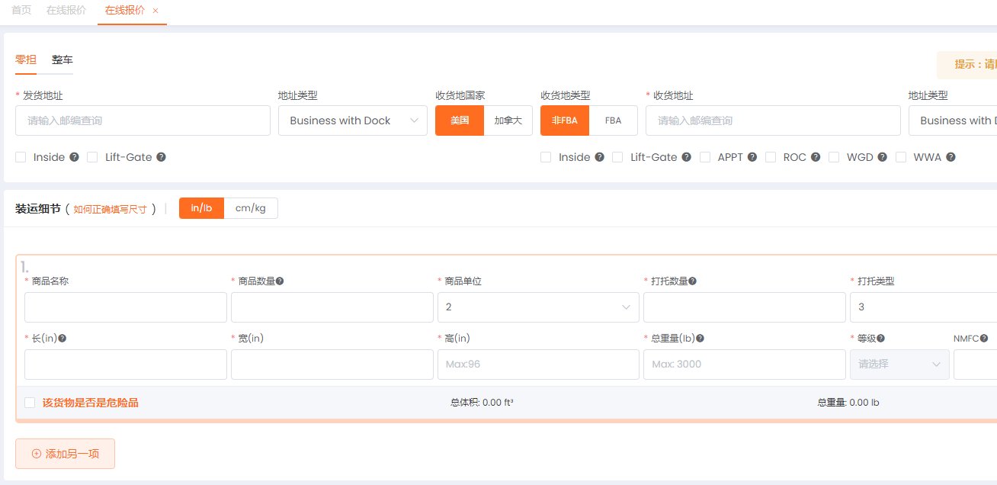Switch to the 整车 tab
This screenshot has width=997, height=485.
pyautogui.click(x=63, y=59)
